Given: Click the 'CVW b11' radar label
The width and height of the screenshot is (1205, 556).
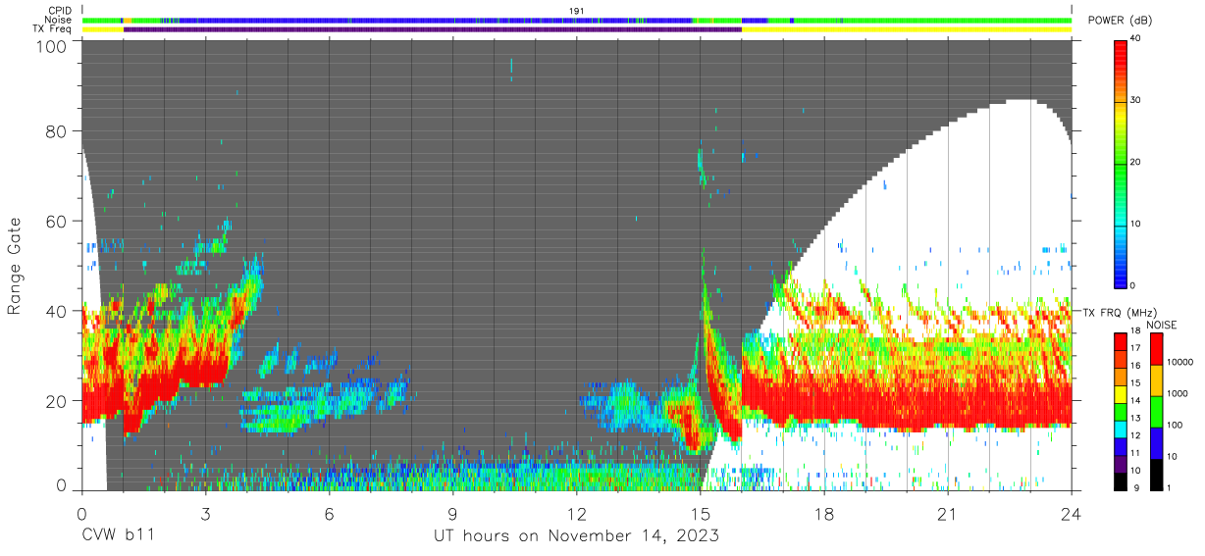Looking at the screenshot, I should click(117, 536).
